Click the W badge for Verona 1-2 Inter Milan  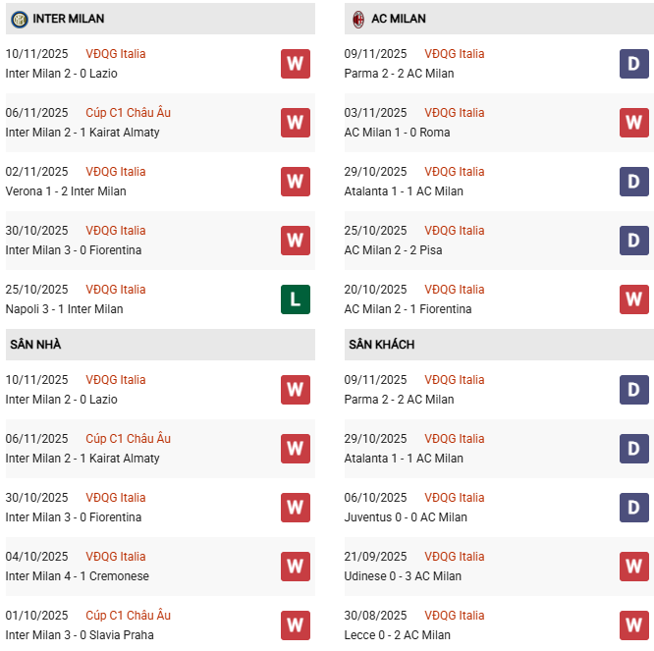tap(295, 182)
